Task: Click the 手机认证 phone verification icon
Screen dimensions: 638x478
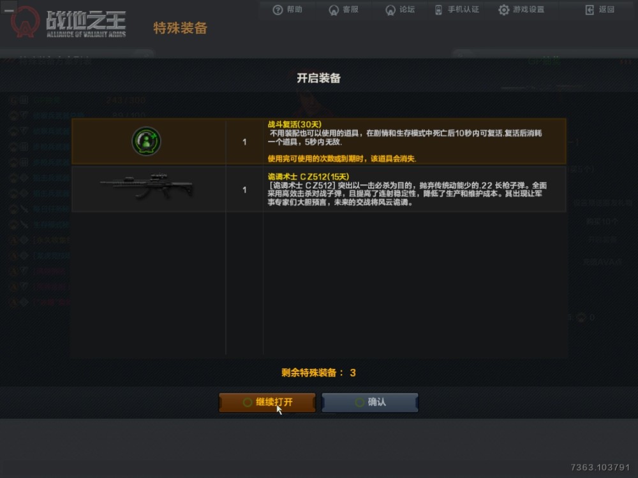Action: pos(439,10)
